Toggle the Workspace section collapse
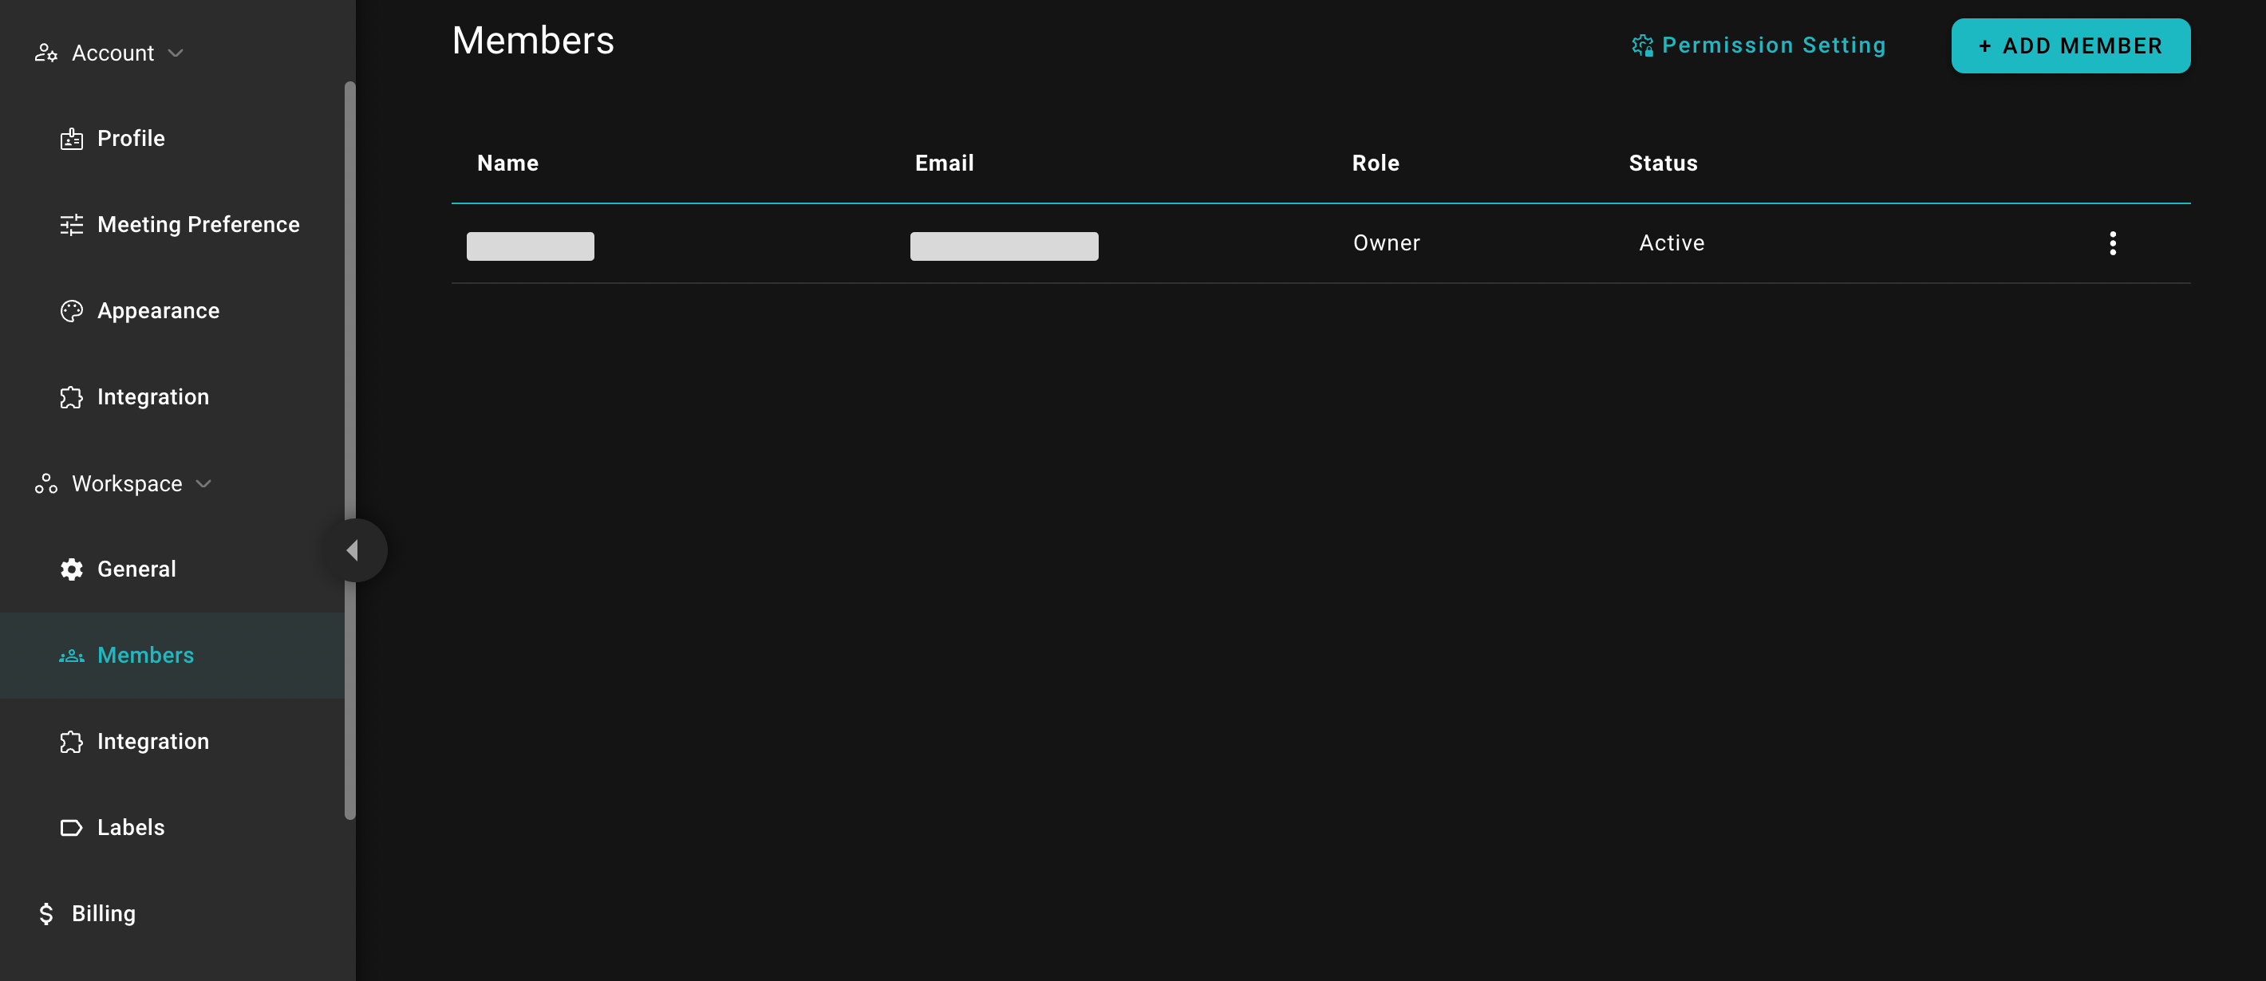Viewport: 2266px width, 981px height. 203,483
